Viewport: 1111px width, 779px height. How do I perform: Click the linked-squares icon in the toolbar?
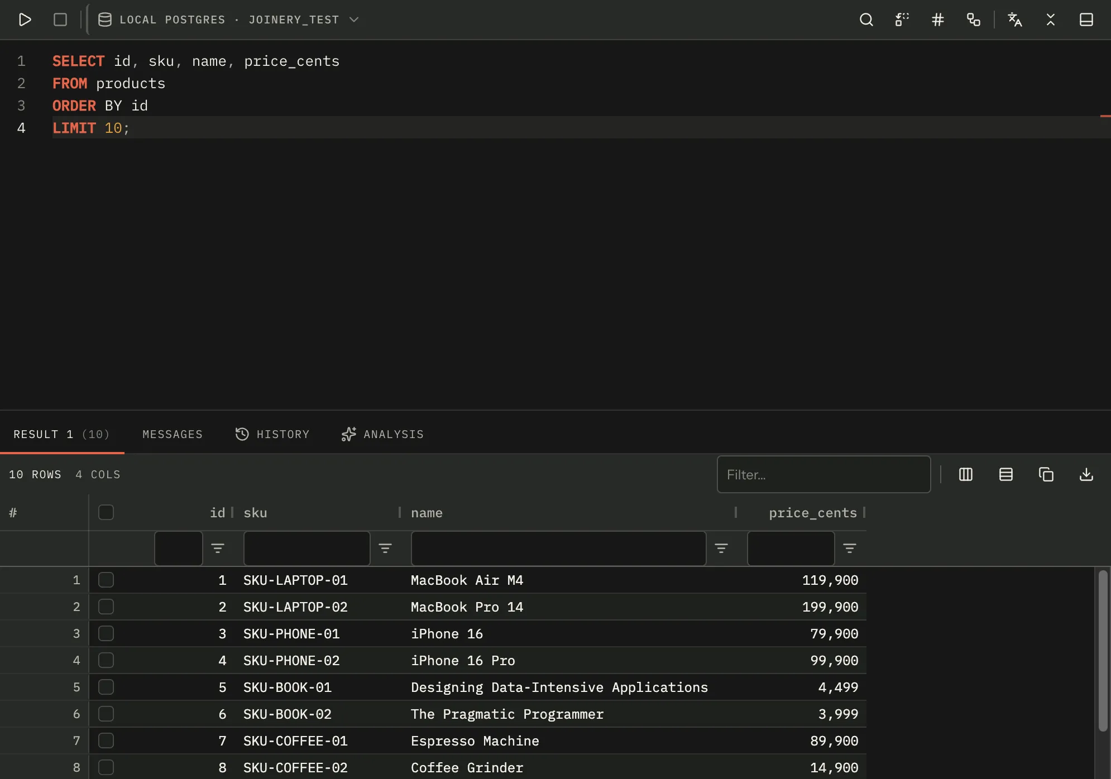pyautogui.click(x=973, y=20)
